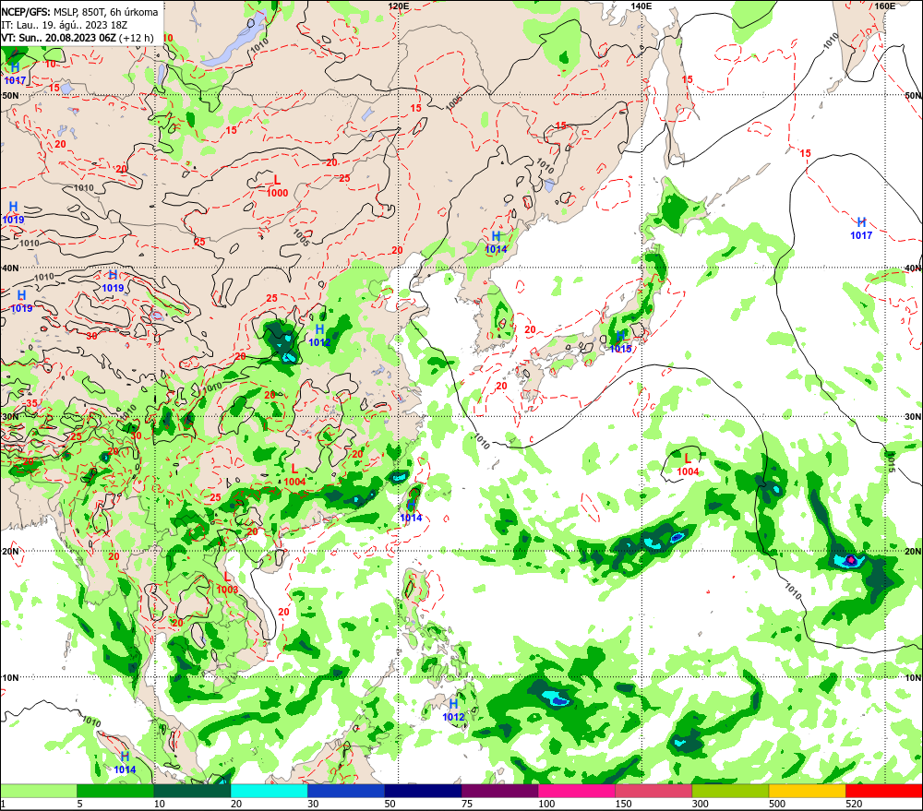Image resolution: width=923 pixels, height=811 pixels.
Task: Click the rose 150–300 legend swatch
Action: 653,791
